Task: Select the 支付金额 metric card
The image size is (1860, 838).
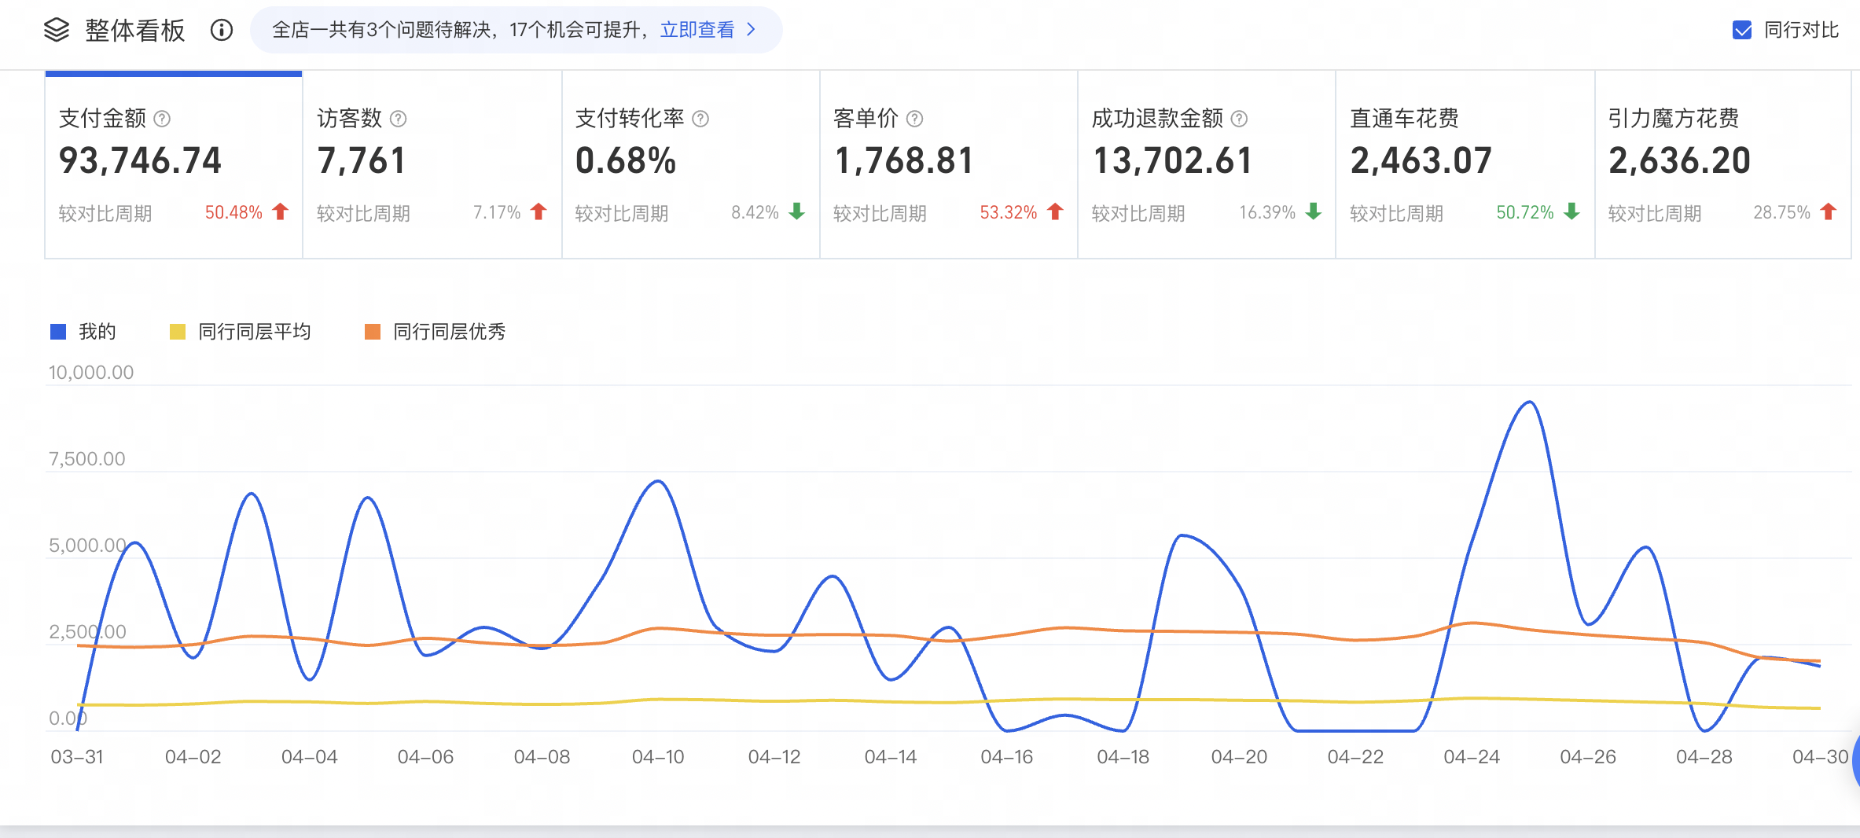Action: point(174,165)
